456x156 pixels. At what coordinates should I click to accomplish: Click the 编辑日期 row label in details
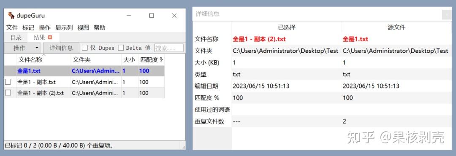coord(206,86)
